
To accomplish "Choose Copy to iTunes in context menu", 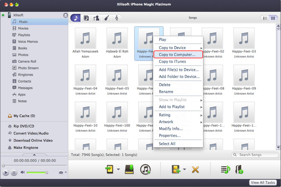I will coord(178,61).
